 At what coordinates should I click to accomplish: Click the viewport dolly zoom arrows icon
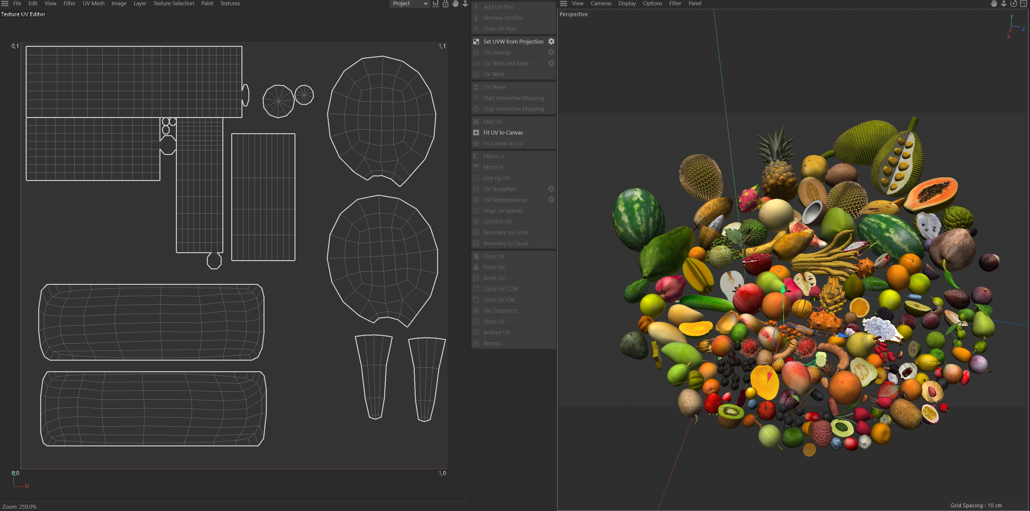[1004, 4]
